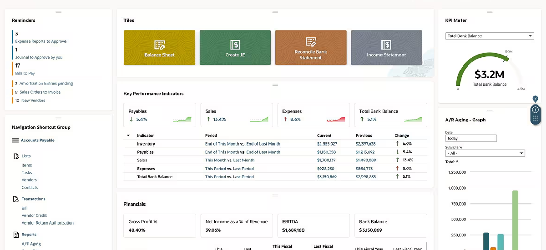
Task: Open the A/P Aging report shortcut
Action: pyautogui.click(x=31, y=244)
